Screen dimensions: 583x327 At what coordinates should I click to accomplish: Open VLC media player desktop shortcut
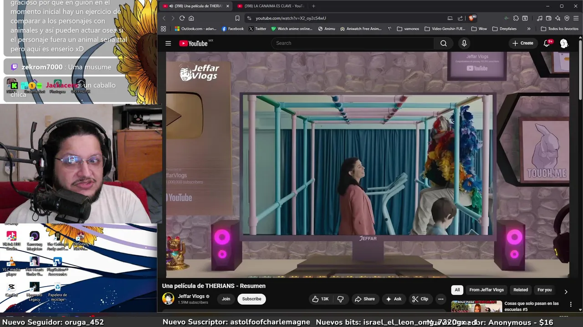coord(11,267)
